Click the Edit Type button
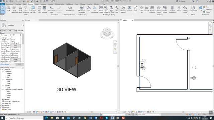 point(19,31)
